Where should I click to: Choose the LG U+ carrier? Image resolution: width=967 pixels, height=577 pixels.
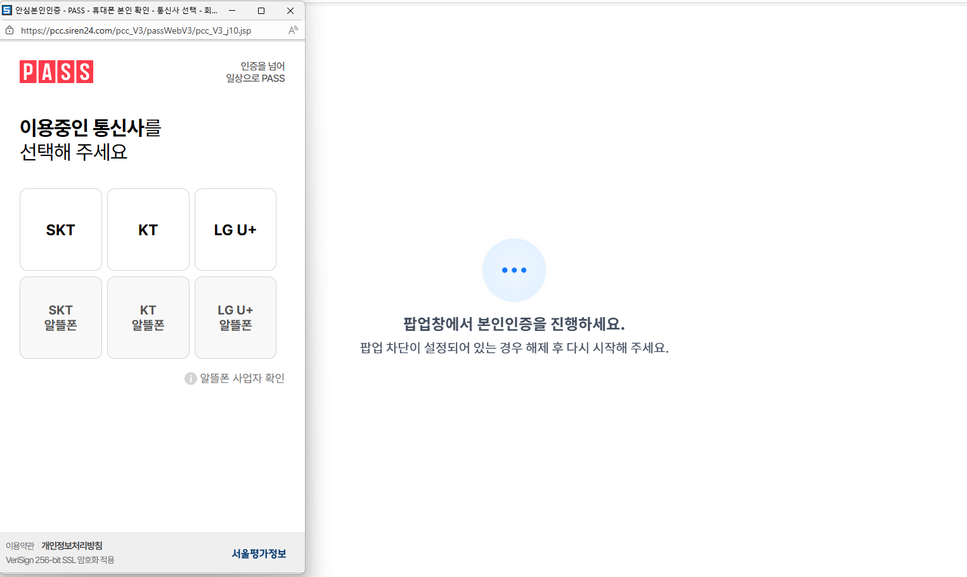[x=235, y=230]
